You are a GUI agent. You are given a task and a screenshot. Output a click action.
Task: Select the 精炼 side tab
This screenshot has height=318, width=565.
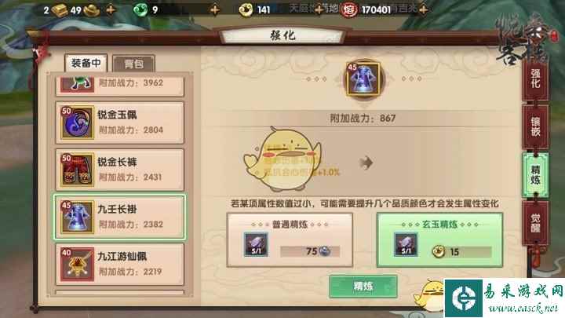tap(535, 175)
